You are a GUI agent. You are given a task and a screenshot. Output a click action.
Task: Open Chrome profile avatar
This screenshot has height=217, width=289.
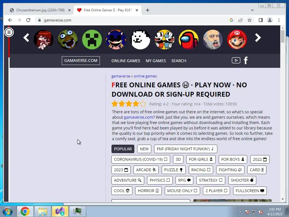click(270, 20)
